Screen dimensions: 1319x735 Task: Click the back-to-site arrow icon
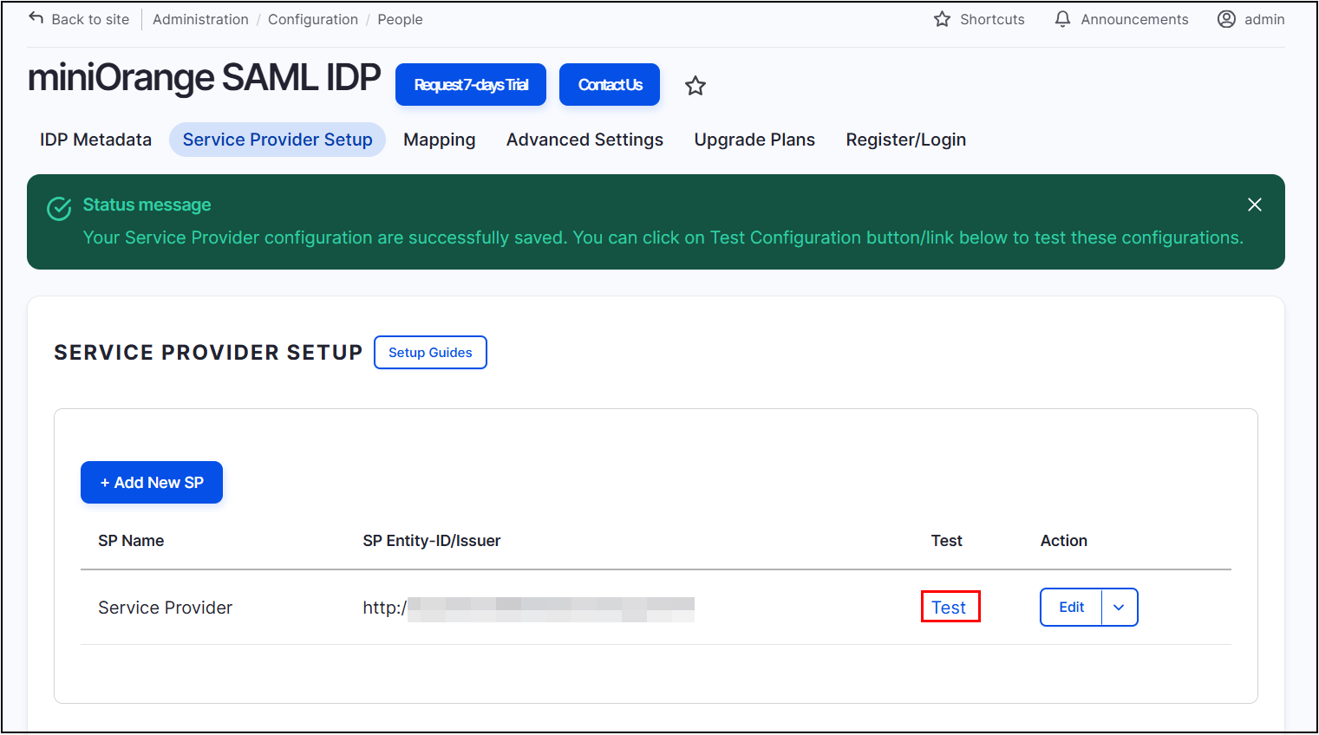point(36,16)
